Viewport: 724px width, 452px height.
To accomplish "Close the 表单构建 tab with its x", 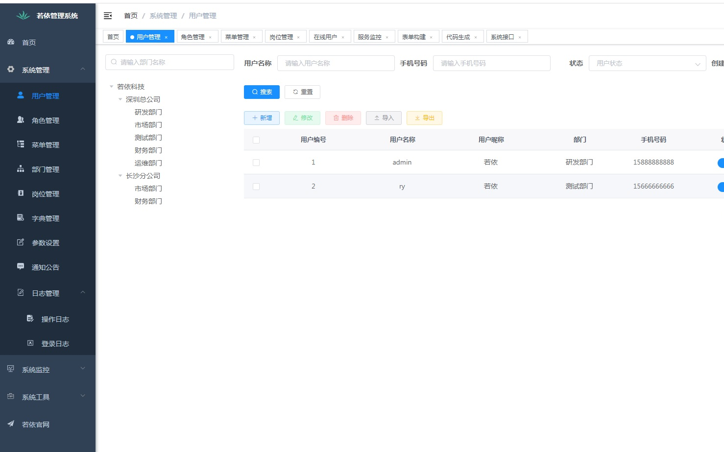I will (431, 37).
